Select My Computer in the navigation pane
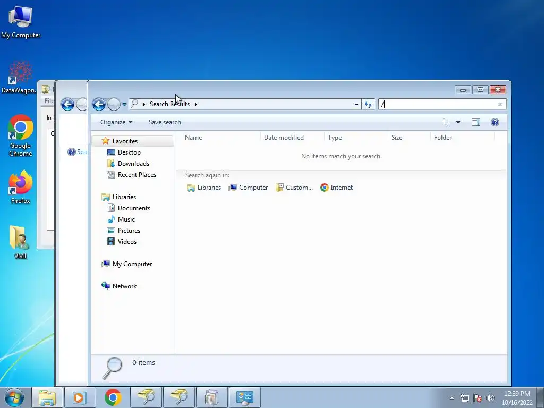Viewport: 544px width, 408px height. point(132,264)
